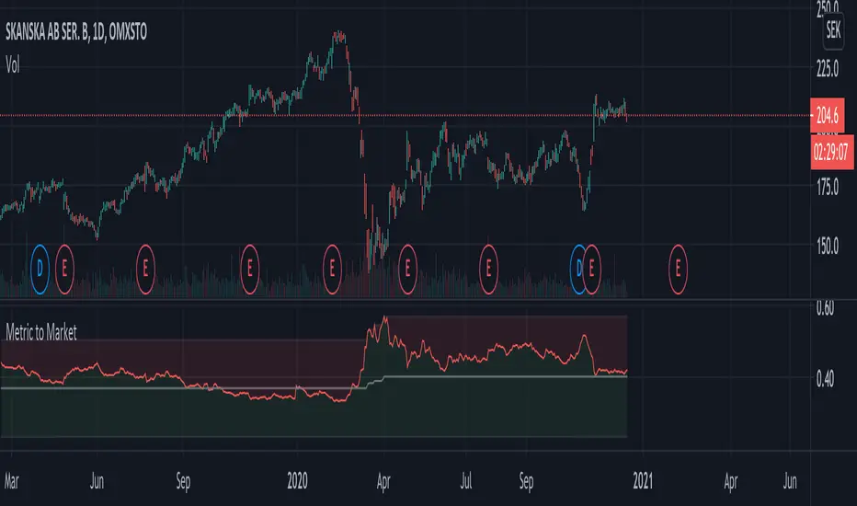Click the SEK currency button
The width and height of the screenshot is (857, 506).
pos(833,29)
